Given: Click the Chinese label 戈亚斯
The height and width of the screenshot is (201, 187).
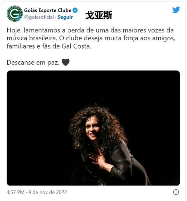Looking at the screenshot, I should click(99, 15).
